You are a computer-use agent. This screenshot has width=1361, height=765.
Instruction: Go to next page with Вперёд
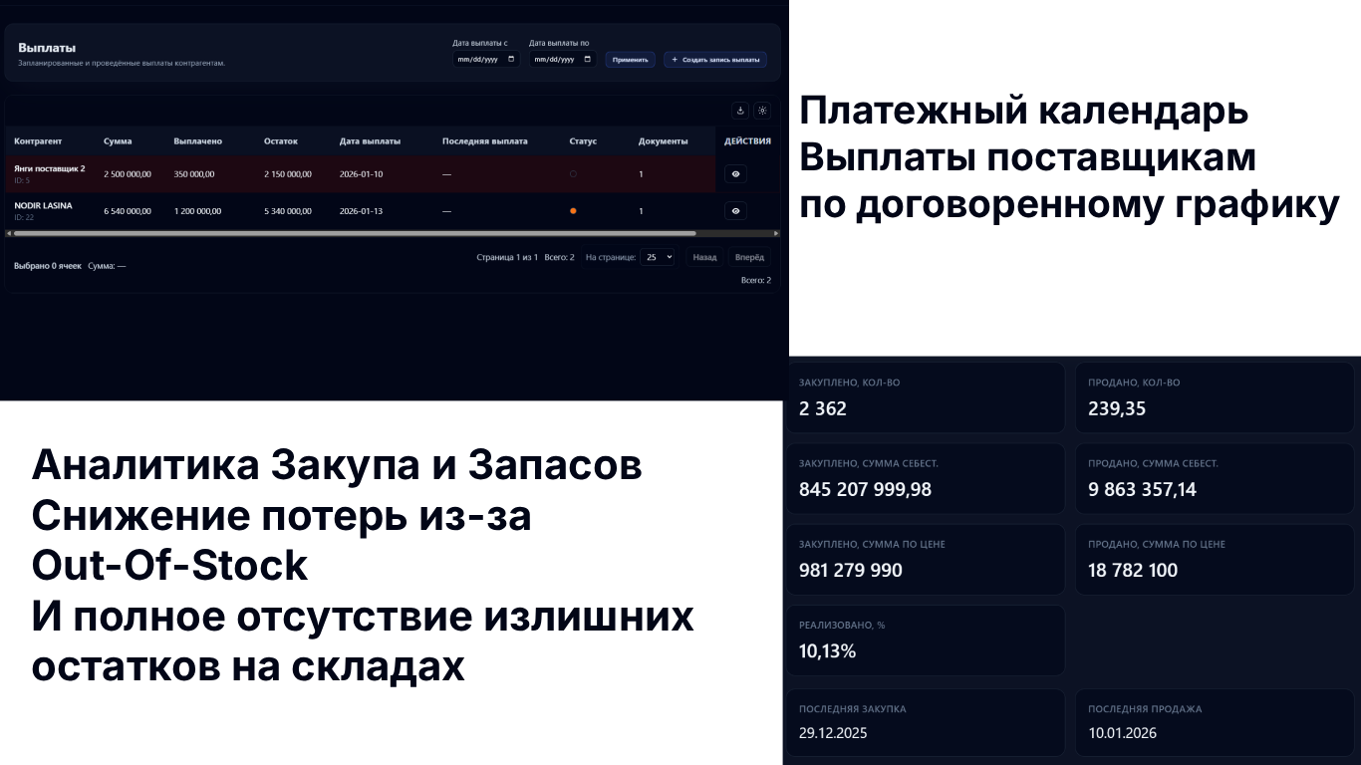point(749,257)
